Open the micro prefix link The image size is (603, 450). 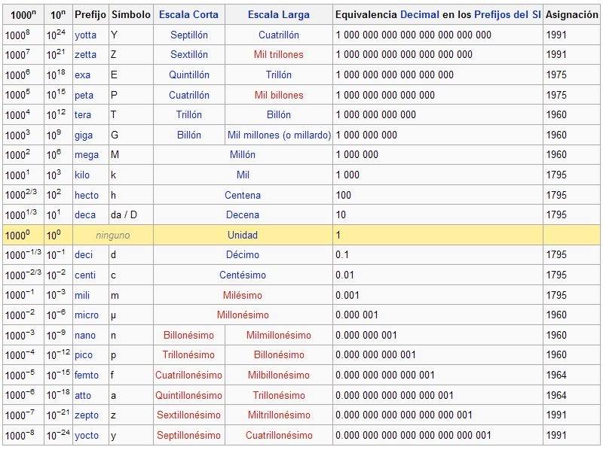pos(87,315)
